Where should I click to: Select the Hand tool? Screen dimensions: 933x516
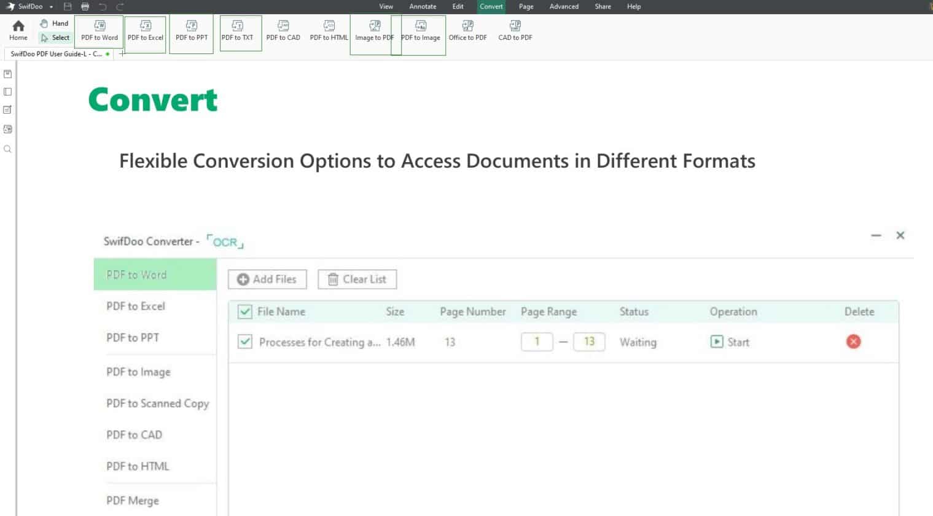54,23
